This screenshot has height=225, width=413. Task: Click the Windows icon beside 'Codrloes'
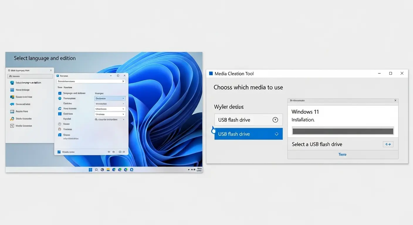pyautogui.click(x=60, y=114)
